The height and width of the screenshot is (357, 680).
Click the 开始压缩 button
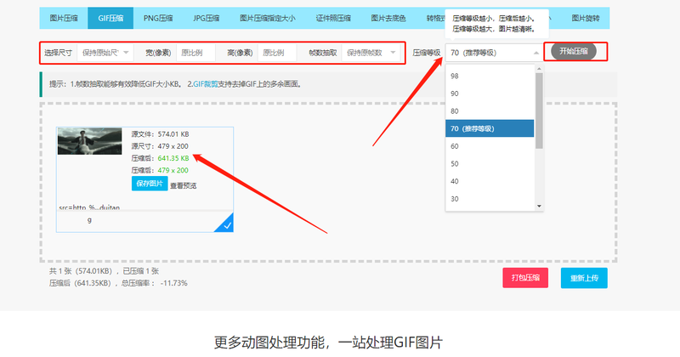(x=573, y=51)
